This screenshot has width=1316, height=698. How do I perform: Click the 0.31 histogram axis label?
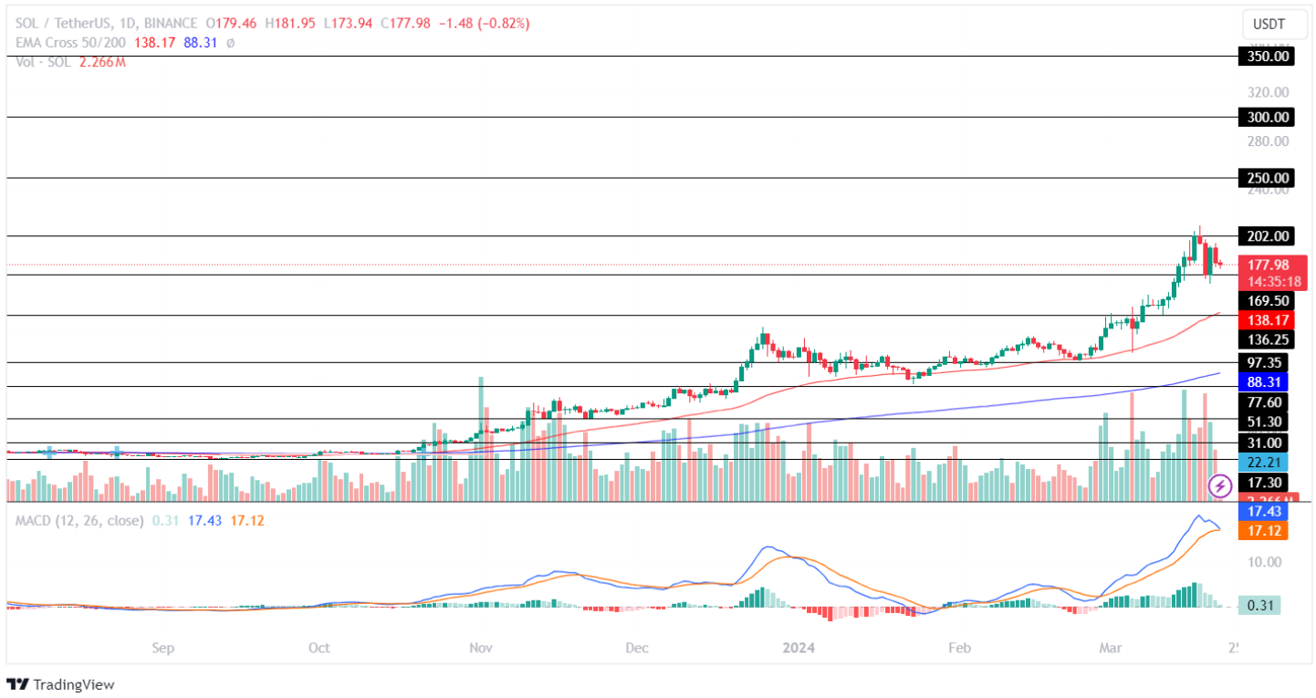[1259, 605]
